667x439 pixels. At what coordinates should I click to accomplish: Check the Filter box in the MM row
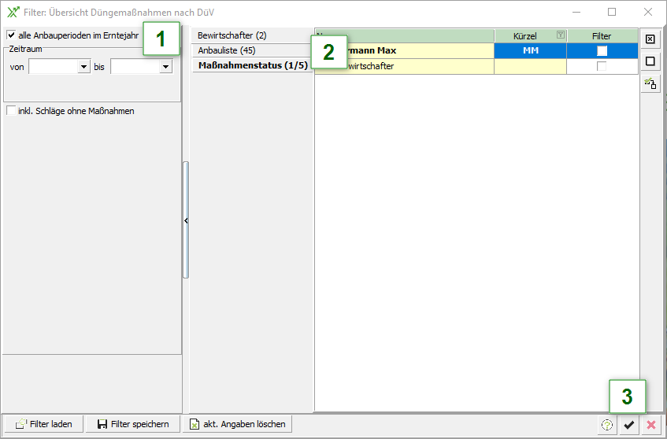(x=602, y=50)
